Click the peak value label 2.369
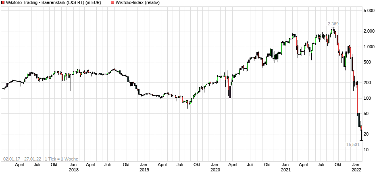Viewport: 379px width, 175px height. pos(333,24)
